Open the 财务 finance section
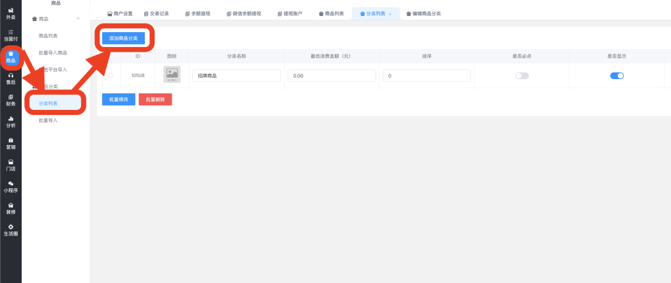This screenshot has width=671, height=283. pos(10,100)
